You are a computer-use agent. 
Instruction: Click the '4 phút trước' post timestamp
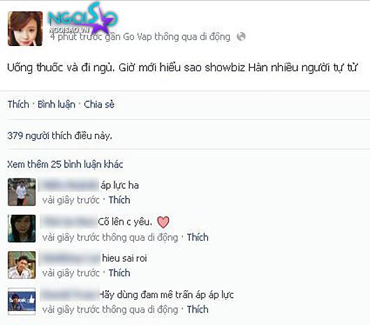[x=76, y=37]
